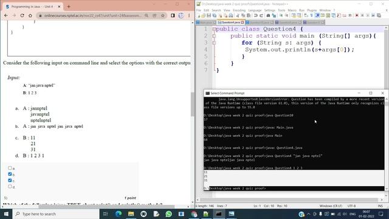Screen dimensions: 389x219
Task: Click Chrome address bar URL
Action: (93, 15)
